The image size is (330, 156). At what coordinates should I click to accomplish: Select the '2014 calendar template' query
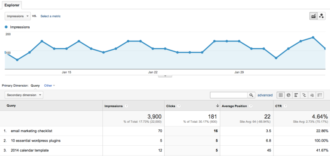(x=30, y=150)
